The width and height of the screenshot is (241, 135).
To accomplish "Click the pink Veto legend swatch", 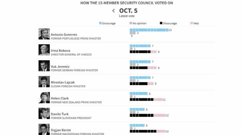I will 191,23.
